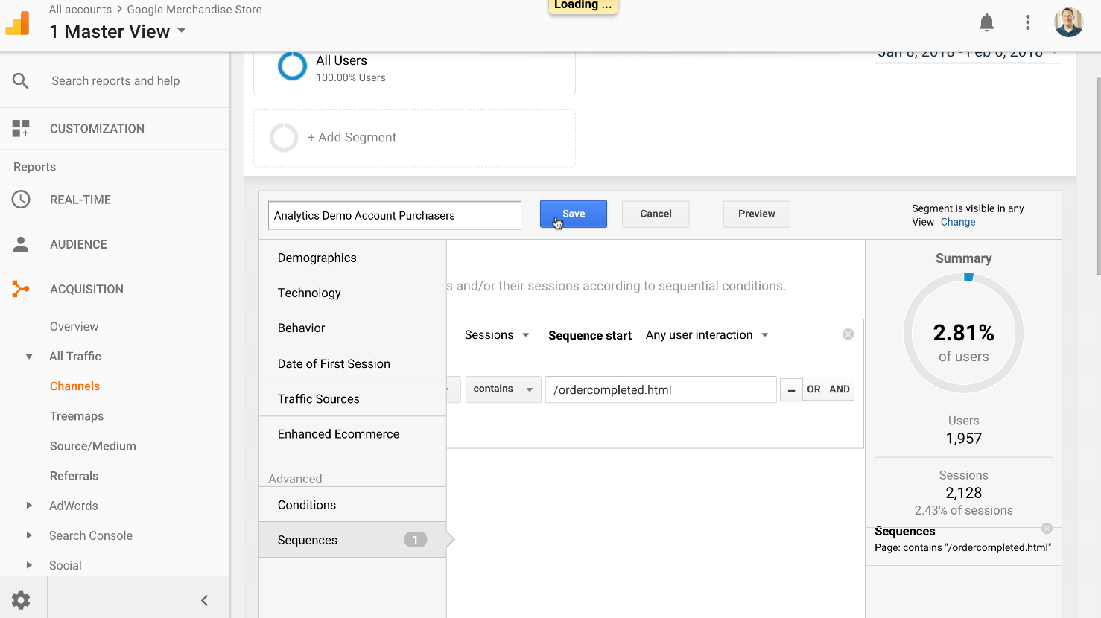Select the Behavior segment tab
This screenshot has height=618, width=1101.
[x=352, y=328]
